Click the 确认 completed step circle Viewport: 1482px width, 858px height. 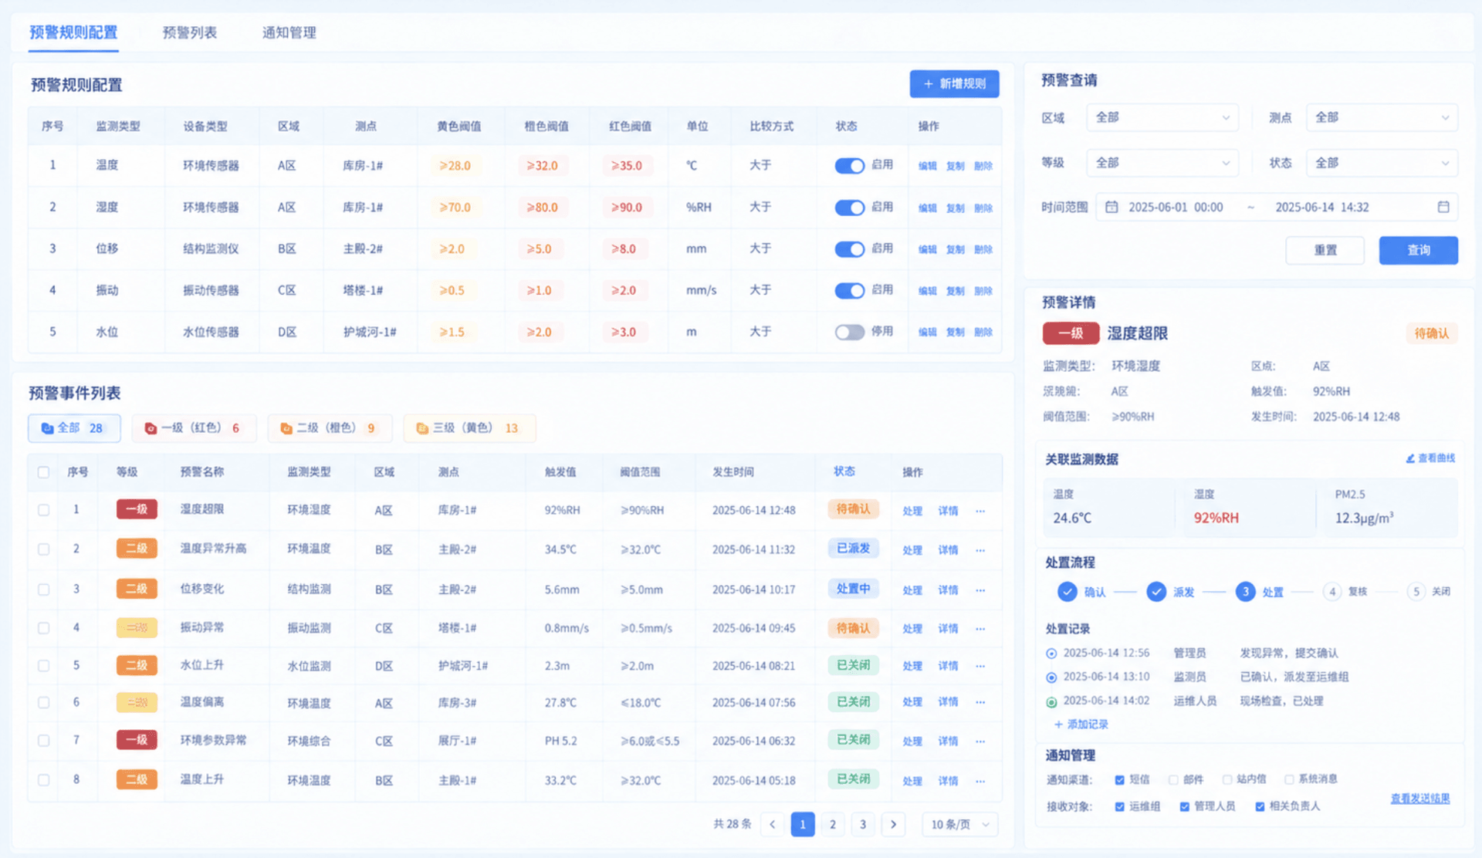[1067, 592]
